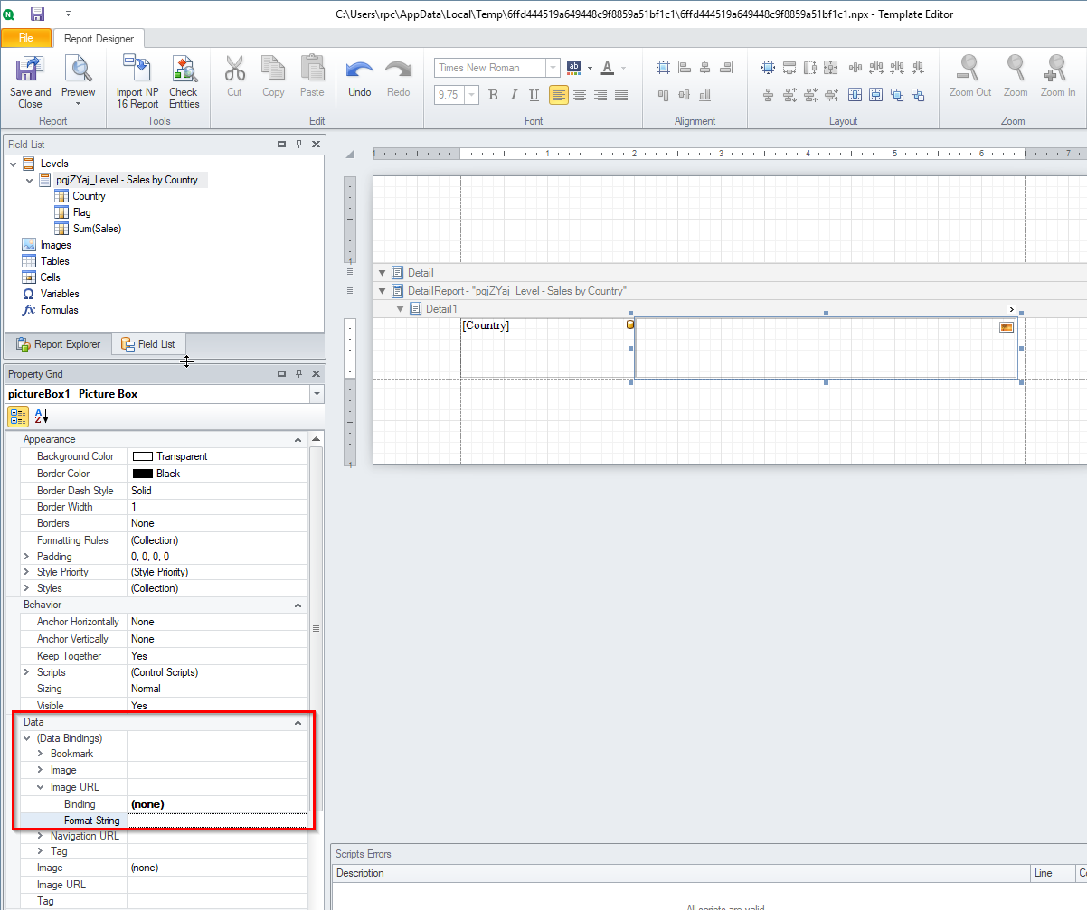Select the Sum(Sales) field in Field List
Image resolution: width=1087 pixels, height=910 pixels.
coord(97,229)
